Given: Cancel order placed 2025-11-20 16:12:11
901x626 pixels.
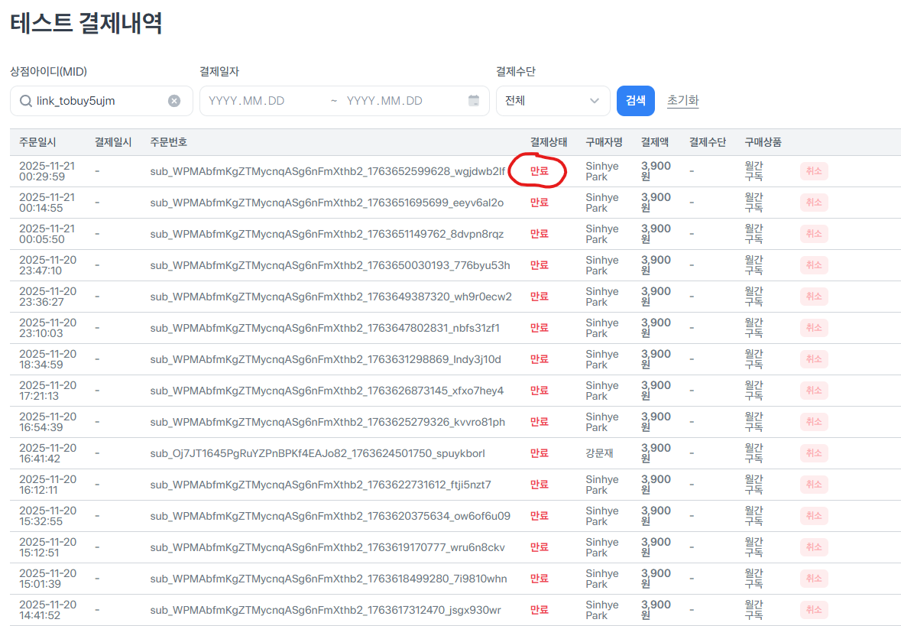Looking at the screenshot, I should [814, 485].
